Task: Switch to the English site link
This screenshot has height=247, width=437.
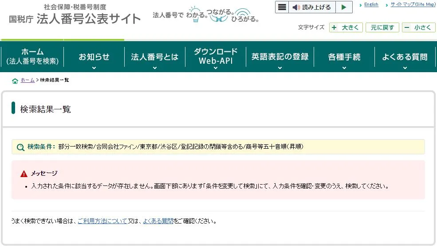Action: [x=371, y=4]
